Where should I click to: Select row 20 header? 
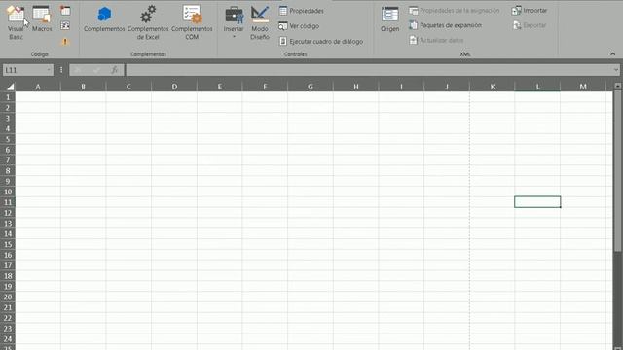click(8, 297)
